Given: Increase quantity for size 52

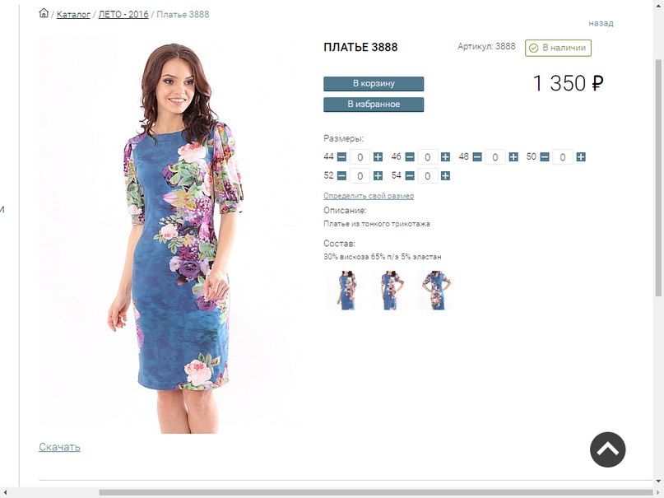Looking at the screenshot, I should point(378,175).
